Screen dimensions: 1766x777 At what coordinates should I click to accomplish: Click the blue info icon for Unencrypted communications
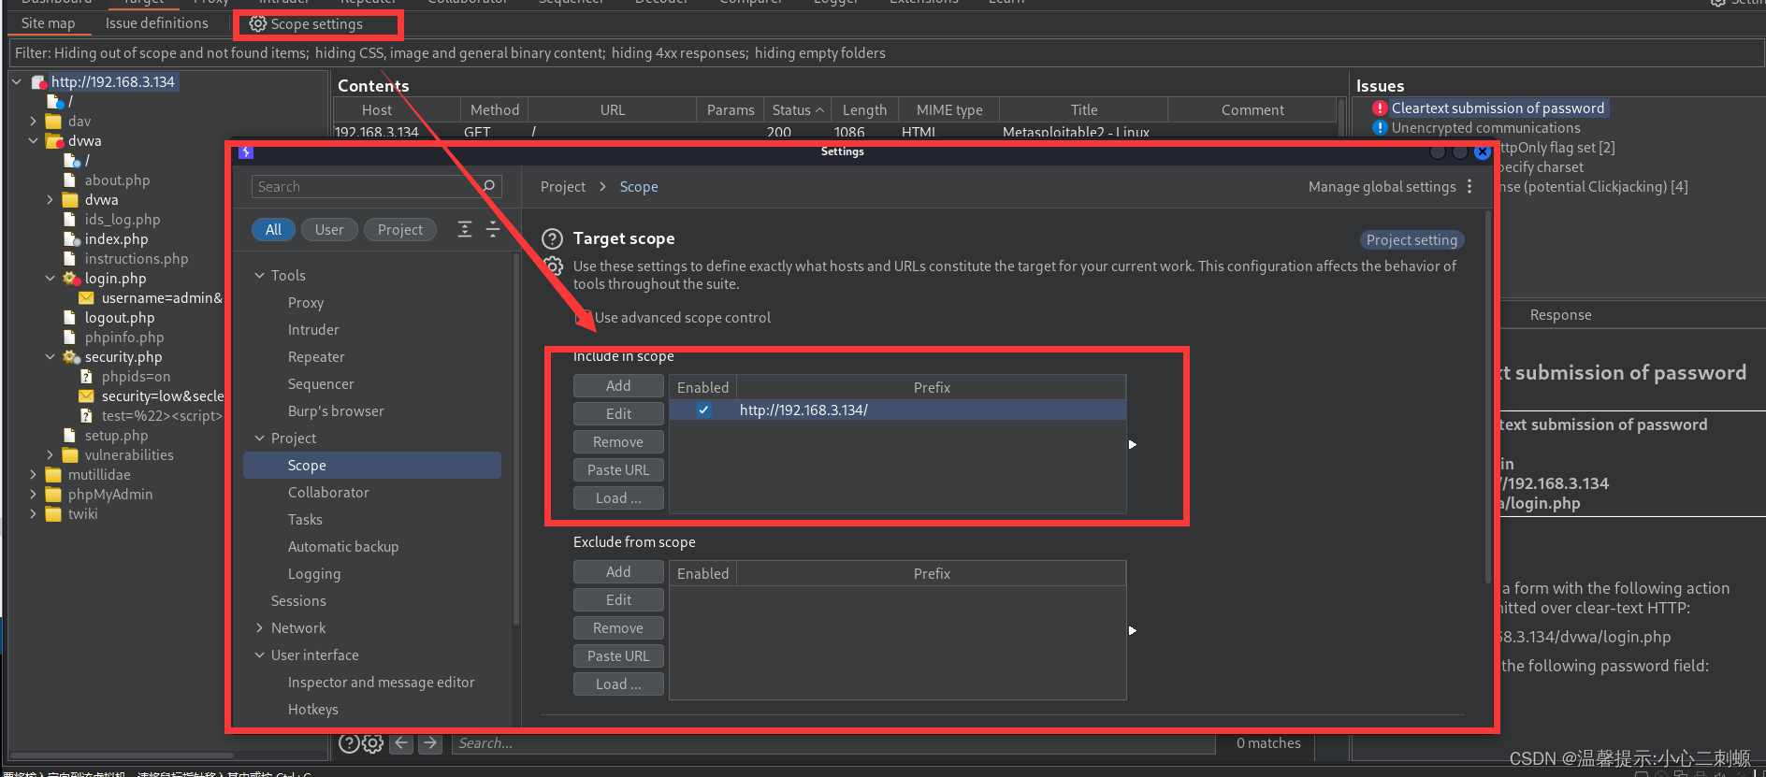click(1380, 128)
